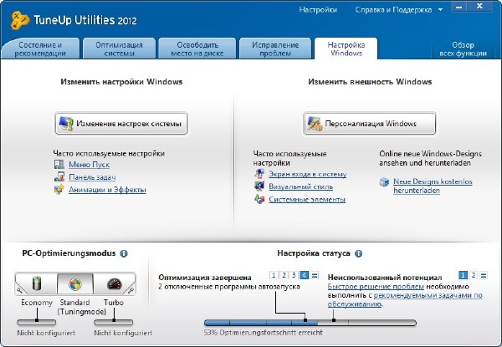
Task: Minimize the TuneUp Utilities window
Action: coord(459,7)
